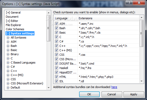This screenshot has height=100, width=147.
Task: Click options tree scrollbar up arrow
Action: pyautogui.click(x=49, y=12)
